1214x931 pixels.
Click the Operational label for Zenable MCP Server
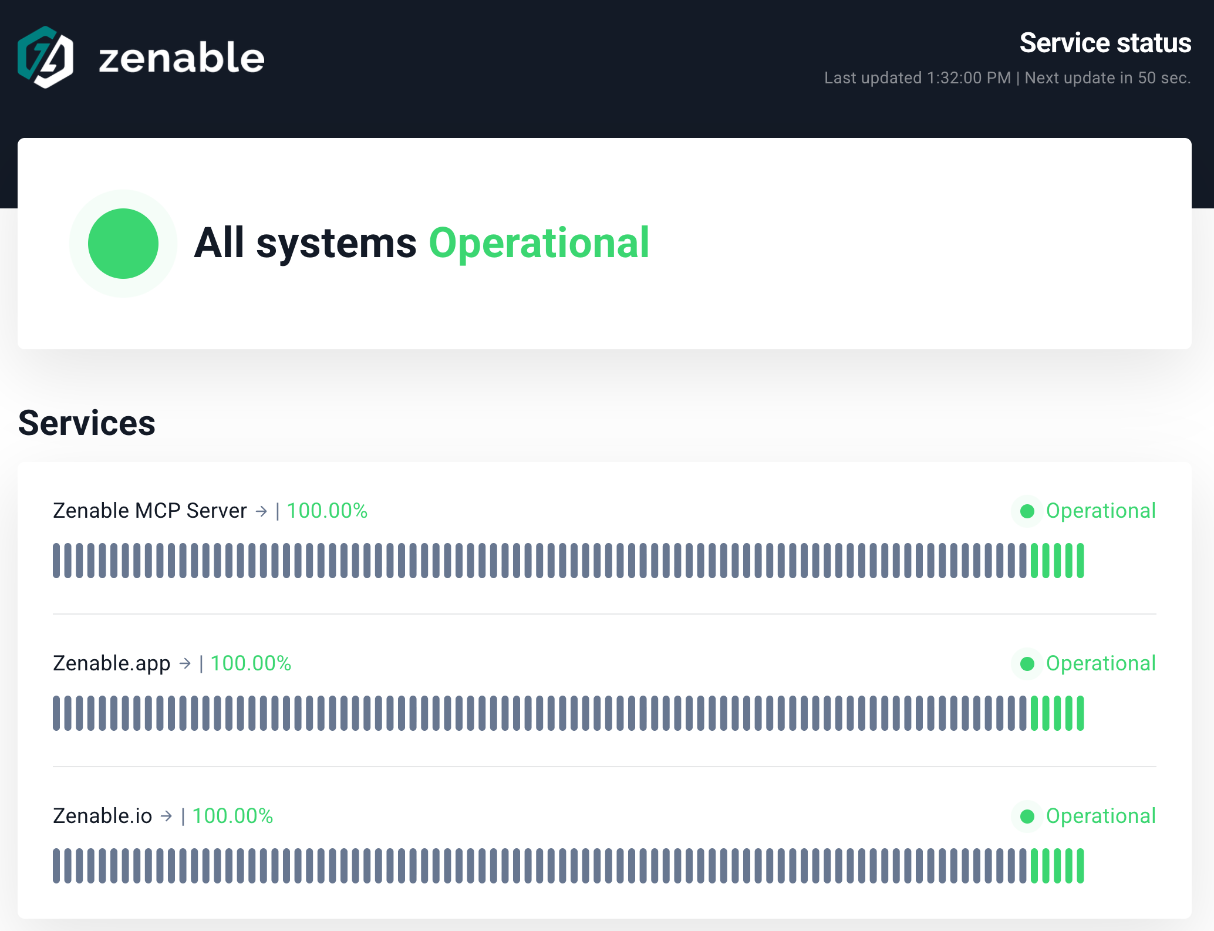pyautogui.click(x=1101, y=511)
